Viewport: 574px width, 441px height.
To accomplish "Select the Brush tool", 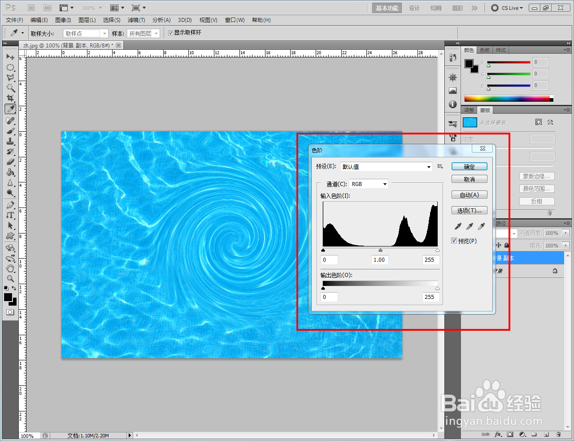I will point(10,131).
